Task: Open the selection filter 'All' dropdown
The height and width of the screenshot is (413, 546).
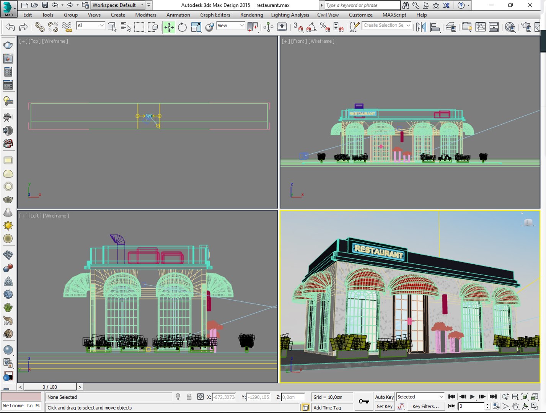Action: pyautogui.click(x=91, y=26)
